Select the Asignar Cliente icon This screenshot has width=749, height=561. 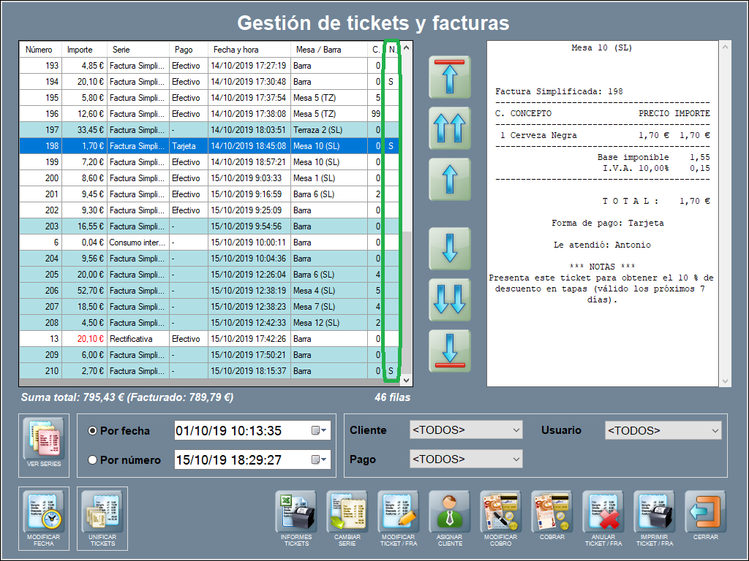[x=450, y=511]
